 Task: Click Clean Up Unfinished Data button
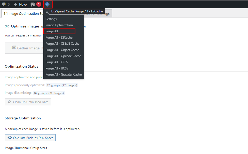pos(28,102)
